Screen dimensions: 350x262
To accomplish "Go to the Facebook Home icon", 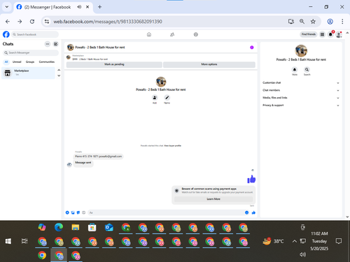I will tap(149, 34).
